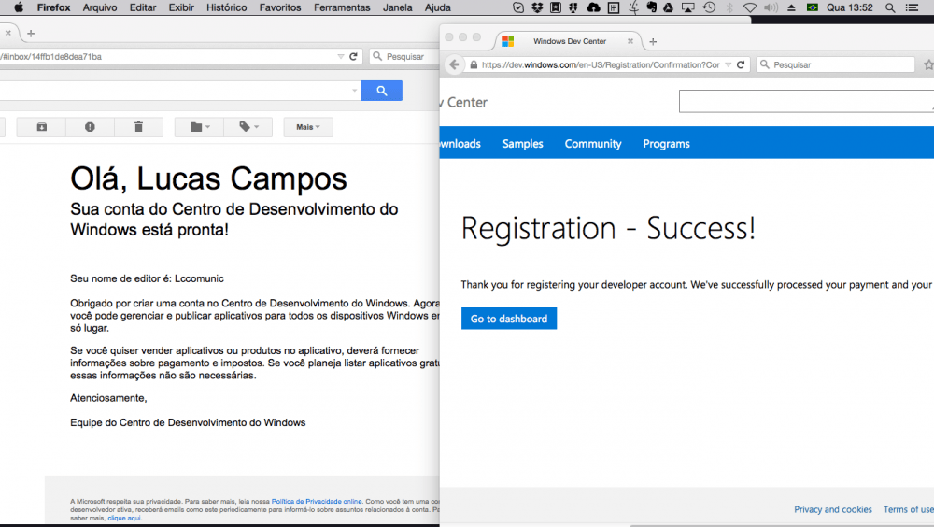Open the AirPlay display menu
This screenshot has width=934, height=527.
(688, 7)
